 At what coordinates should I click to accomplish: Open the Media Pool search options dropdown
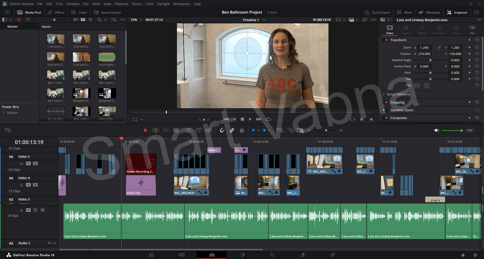105,20
